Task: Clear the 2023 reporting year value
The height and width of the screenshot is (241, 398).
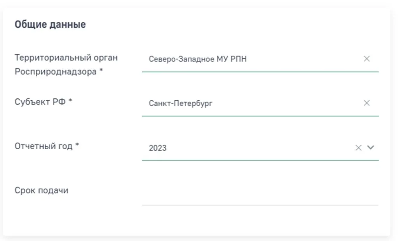Action: [358, 148]
